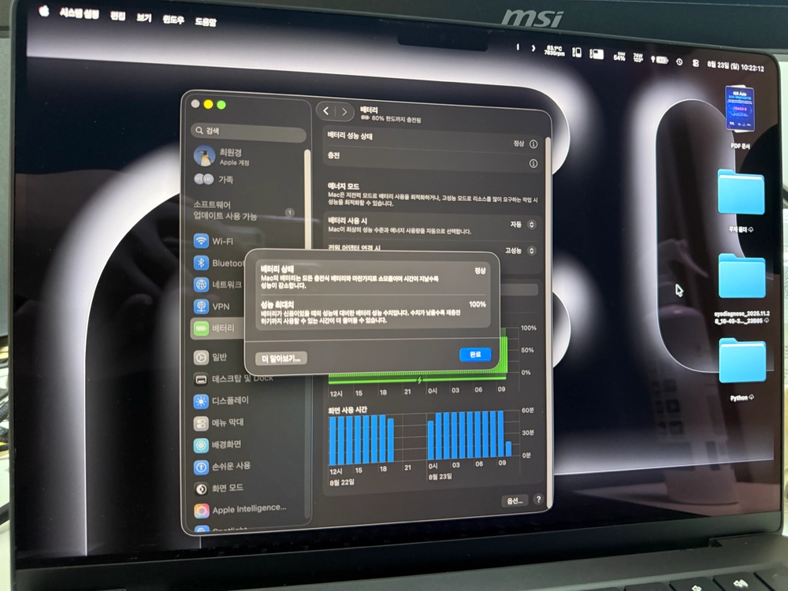Select the sysdiagnose_2025 folder on desktop

point(742,288)
